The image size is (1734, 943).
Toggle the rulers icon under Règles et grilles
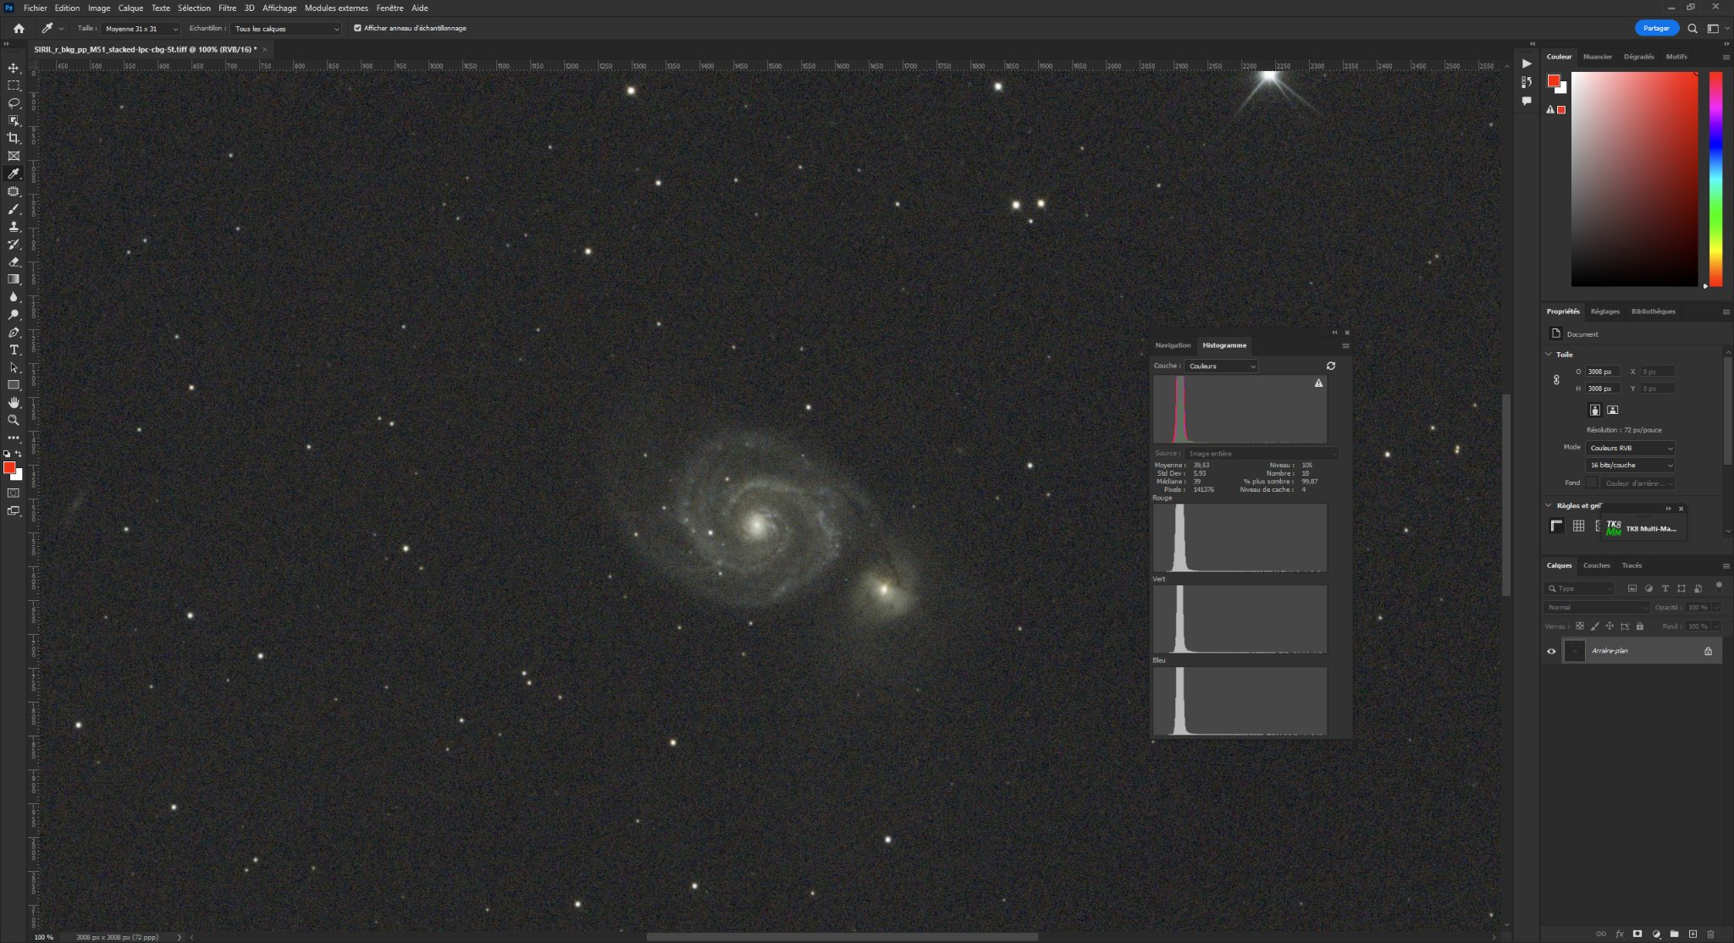coord(1556,526)
